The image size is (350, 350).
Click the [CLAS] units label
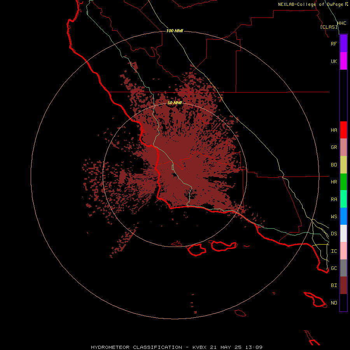329,27
